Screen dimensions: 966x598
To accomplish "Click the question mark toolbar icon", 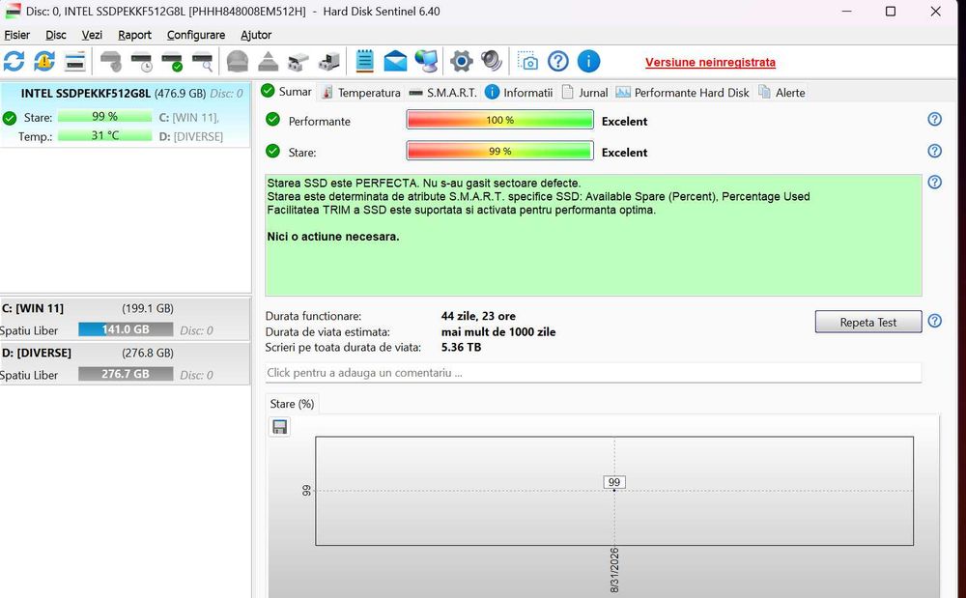I will point(558,62).
